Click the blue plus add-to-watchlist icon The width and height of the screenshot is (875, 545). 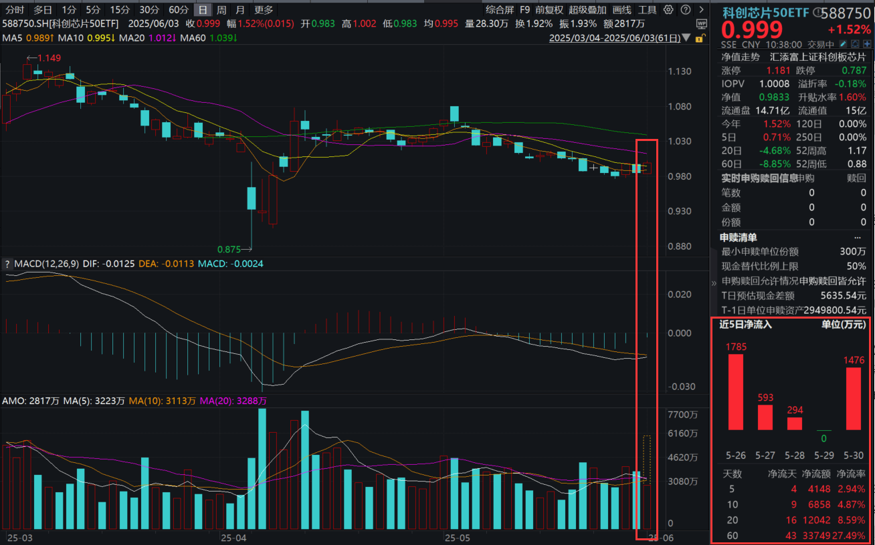[x=867, y=44]
